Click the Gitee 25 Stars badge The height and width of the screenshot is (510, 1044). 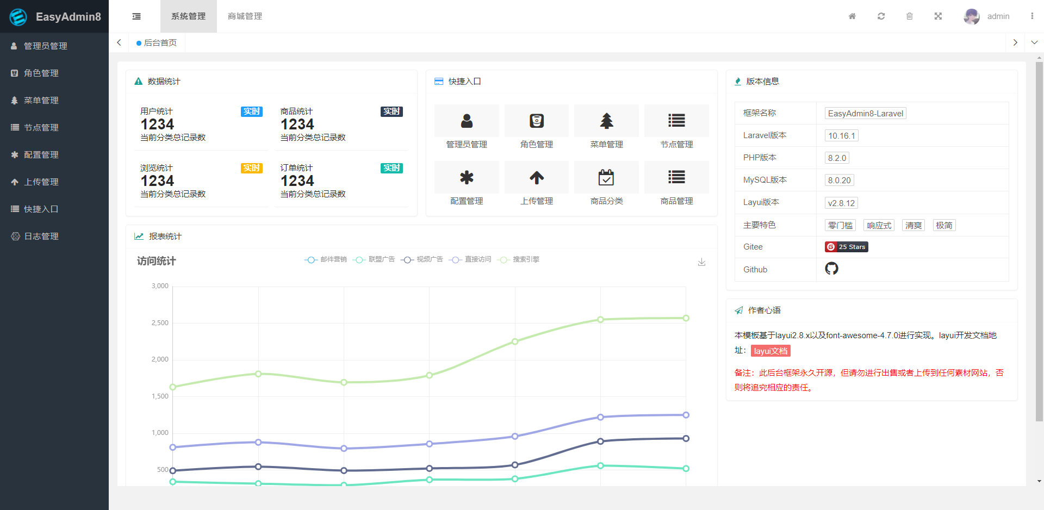click(846, 247)
